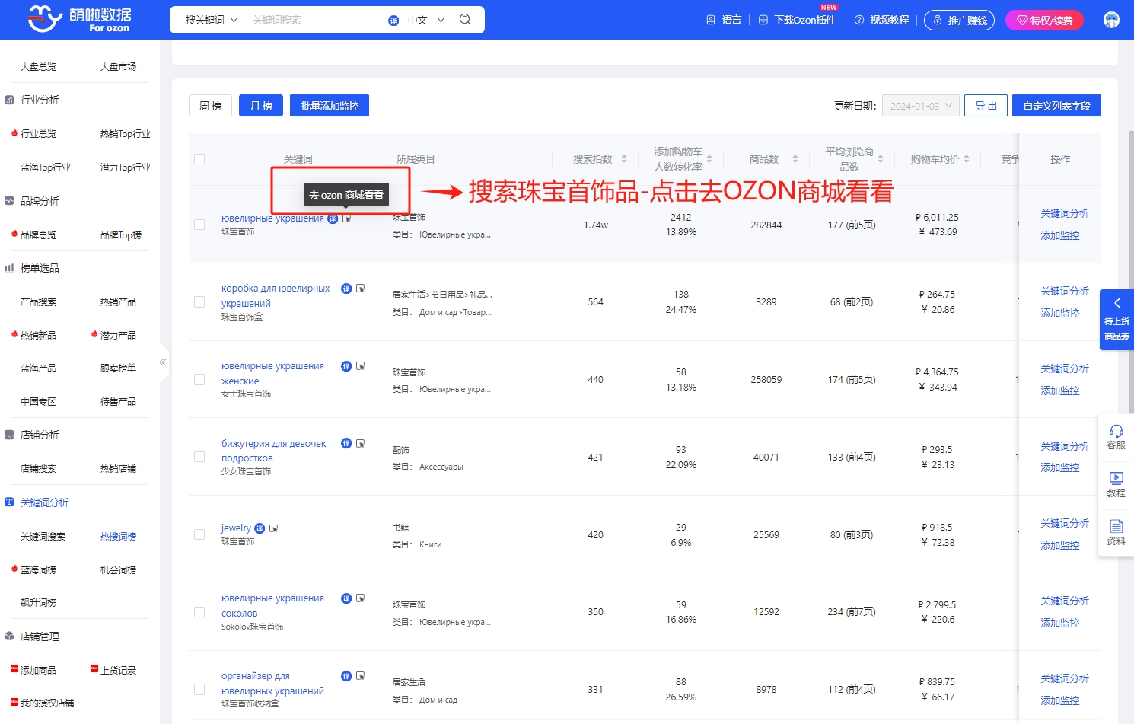This screenshot has height=724, width=1134.
Task: Expand 关键词分析 sidebar section
Action: (x=44, y=502)
